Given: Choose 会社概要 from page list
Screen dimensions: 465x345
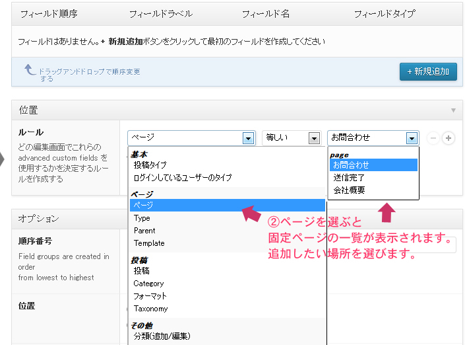Looking at the screenshot, I should [349, 190].
